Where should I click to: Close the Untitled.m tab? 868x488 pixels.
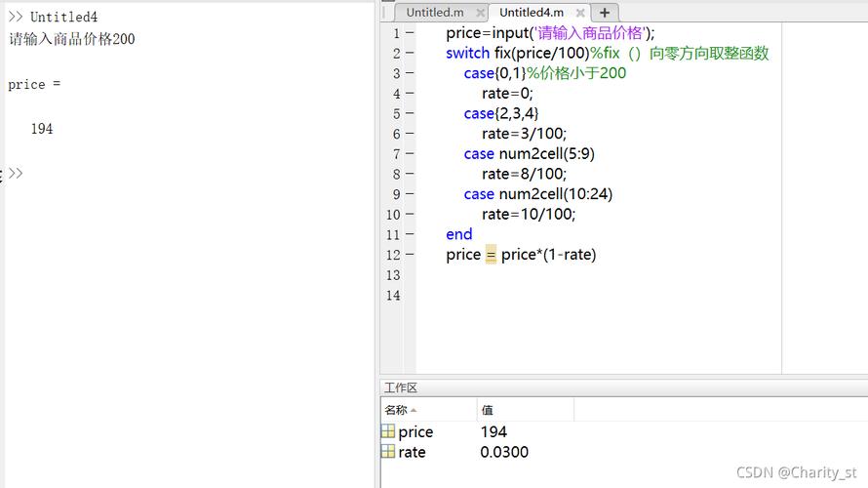(x=480, y=13)
